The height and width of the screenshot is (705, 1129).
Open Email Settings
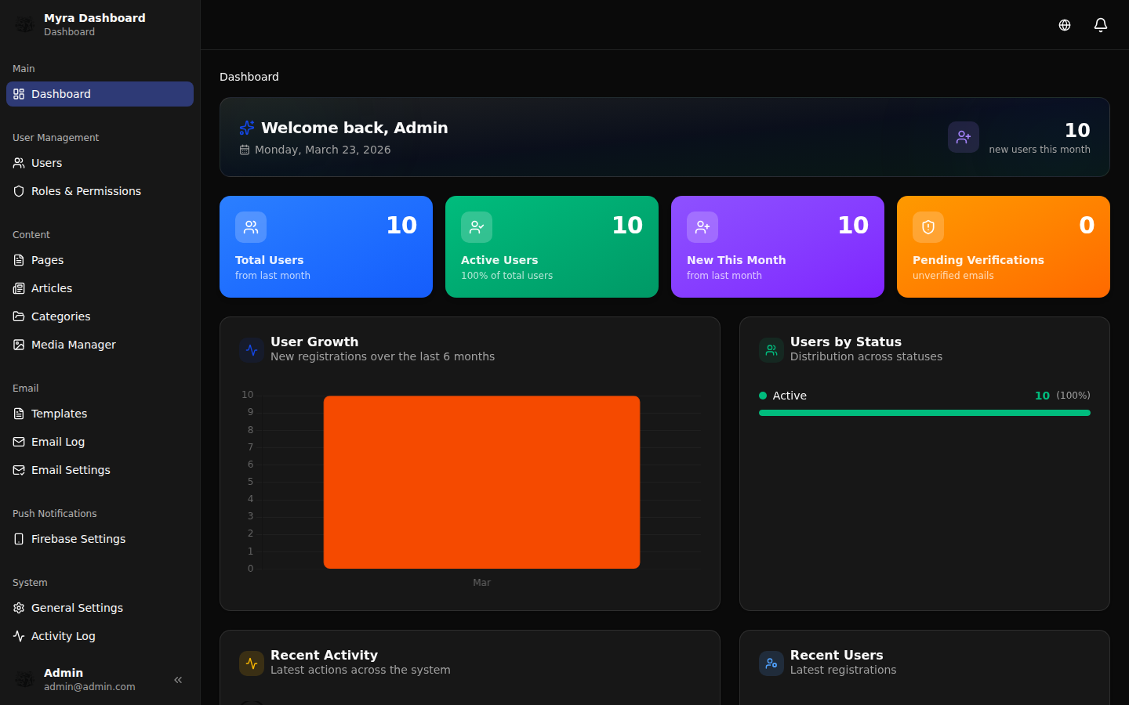coord(100,470)
